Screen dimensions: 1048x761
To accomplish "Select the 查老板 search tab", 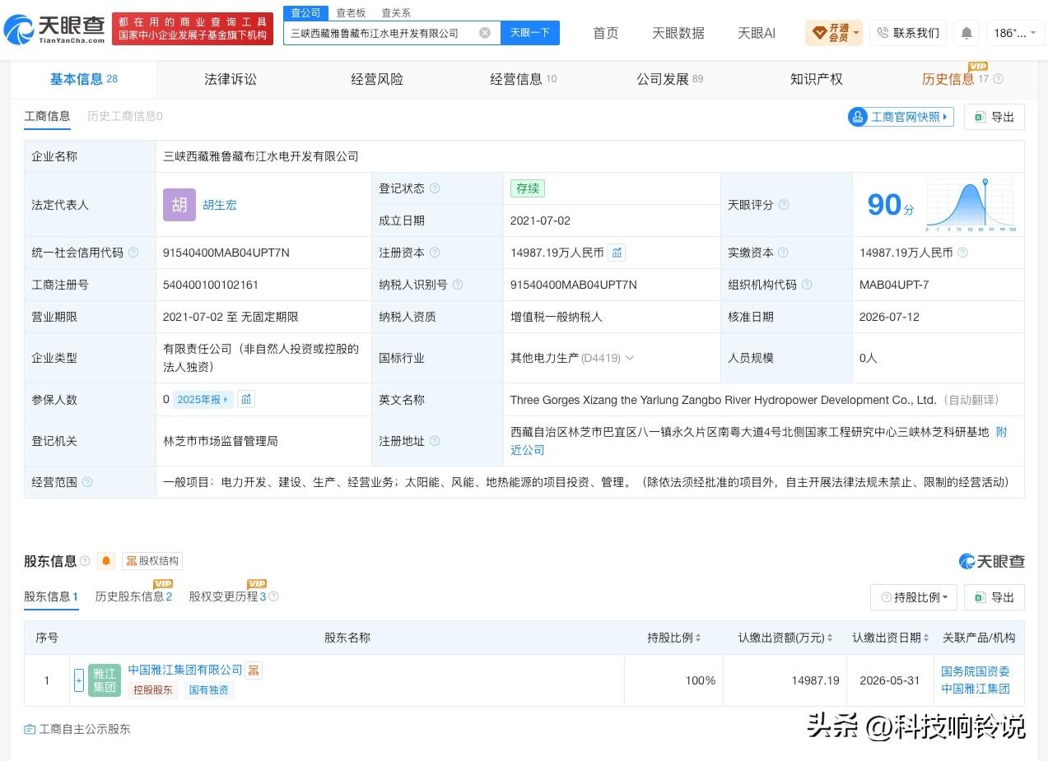I will coord(351,12).
